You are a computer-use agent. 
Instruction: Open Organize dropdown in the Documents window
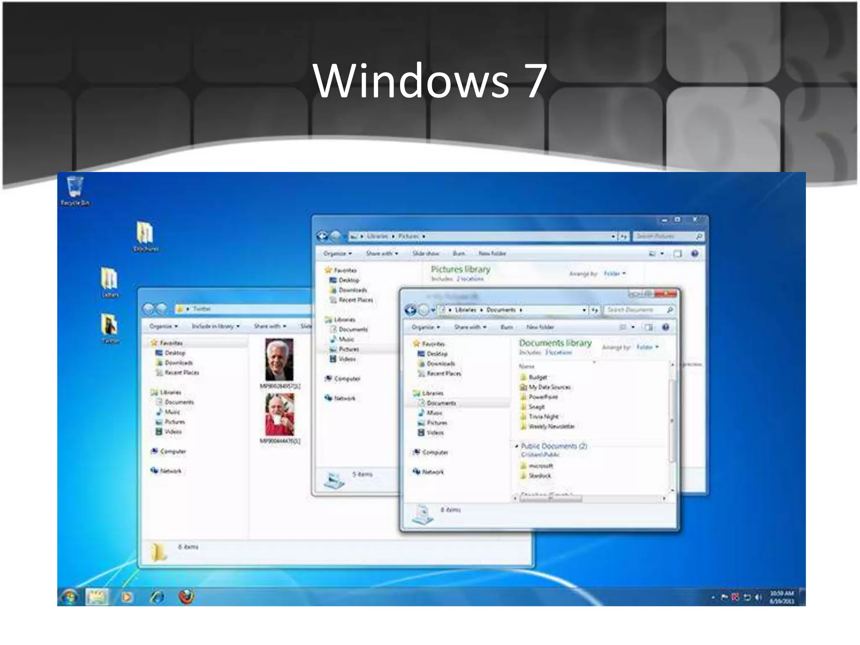(425, 327)
